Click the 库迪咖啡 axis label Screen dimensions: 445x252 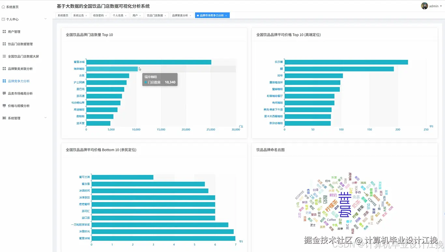pos(79,110)
